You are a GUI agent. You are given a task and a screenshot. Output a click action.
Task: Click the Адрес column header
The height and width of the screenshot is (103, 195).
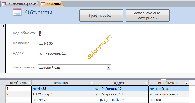coord(121,83)
